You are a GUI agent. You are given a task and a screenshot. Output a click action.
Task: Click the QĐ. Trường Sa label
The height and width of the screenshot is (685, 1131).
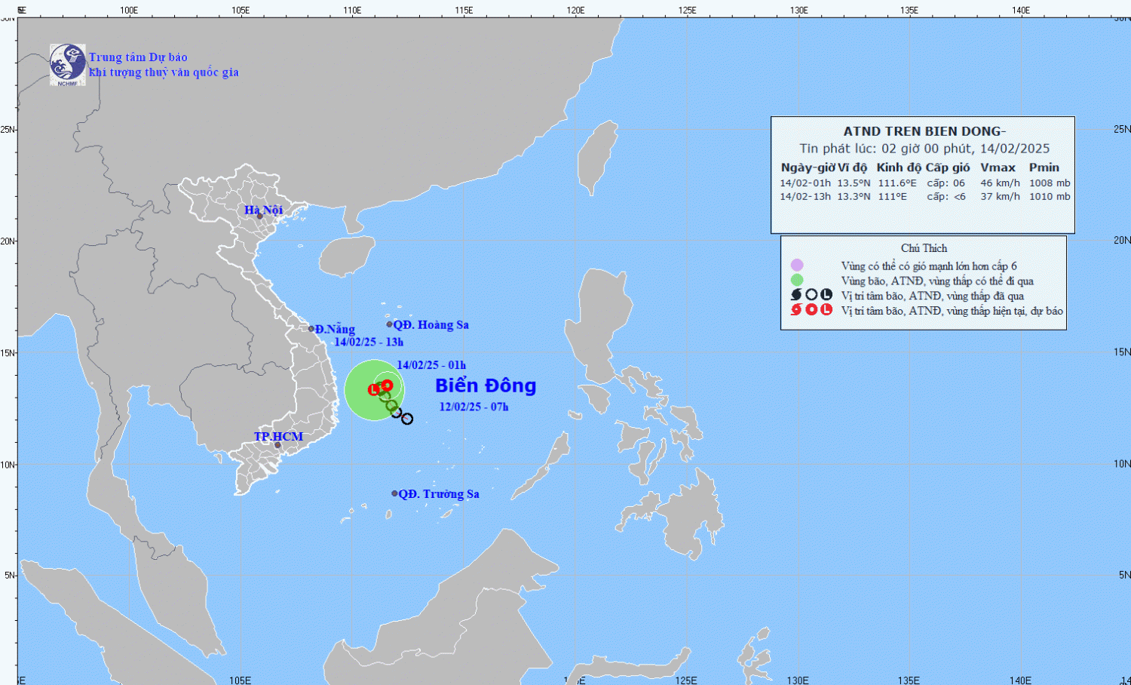(x=439, y=494)
